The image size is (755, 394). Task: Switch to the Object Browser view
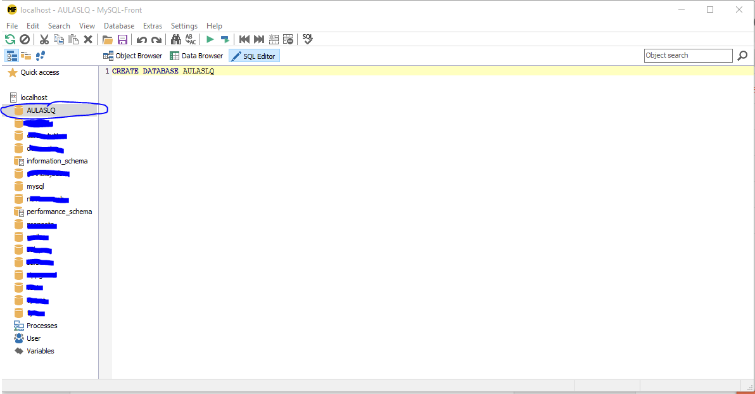pyautogui.click(x=133, y=56)
